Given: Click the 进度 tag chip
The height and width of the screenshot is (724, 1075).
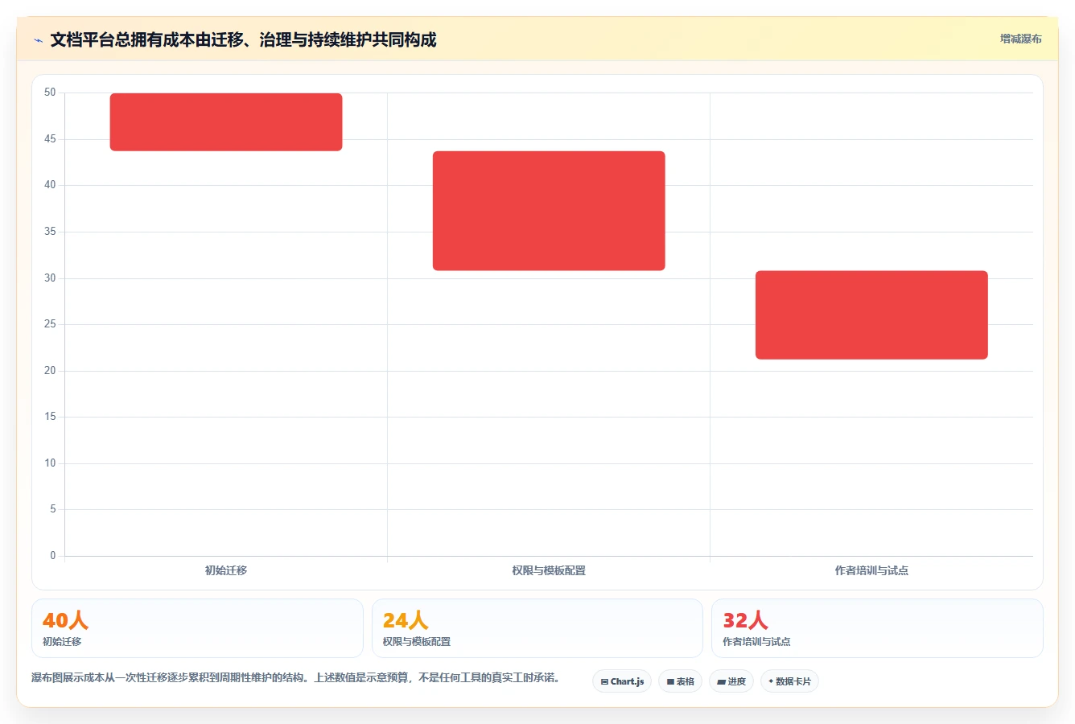Looking at the screenshot, I should point(731,681).
